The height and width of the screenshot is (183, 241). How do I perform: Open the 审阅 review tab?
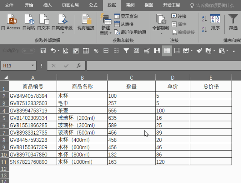(130, 5)
